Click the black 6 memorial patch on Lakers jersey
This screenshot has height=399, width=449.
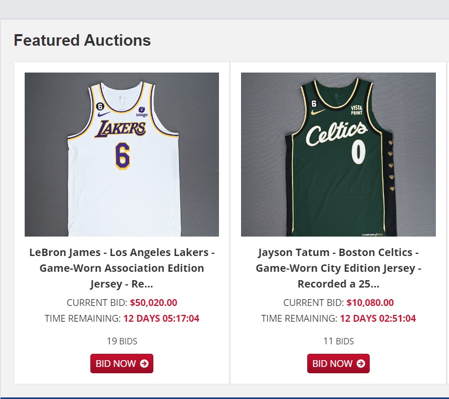pyautogui.click(x=100, y=107)
